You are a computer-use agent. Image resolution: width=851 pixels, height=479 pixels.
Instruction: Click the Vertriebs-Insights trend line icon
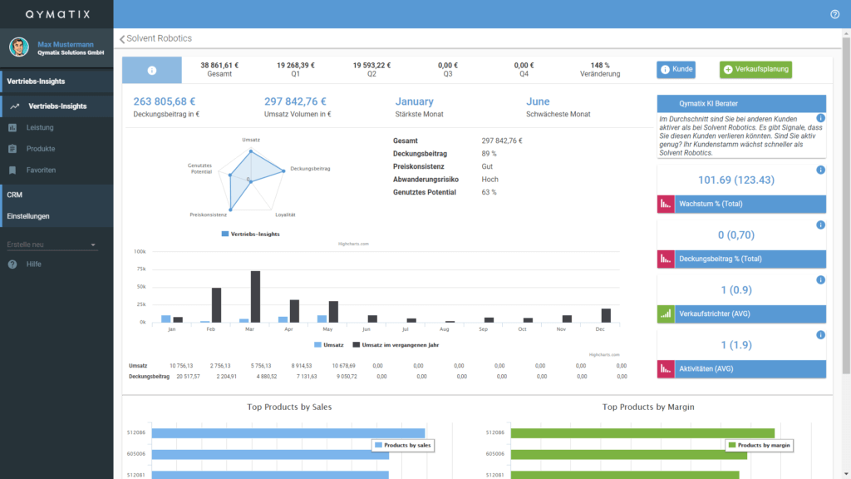15,106
